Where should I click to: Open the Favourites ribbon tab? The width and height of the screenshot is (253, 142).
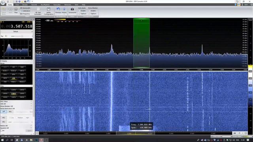click(x=57, y=5)
